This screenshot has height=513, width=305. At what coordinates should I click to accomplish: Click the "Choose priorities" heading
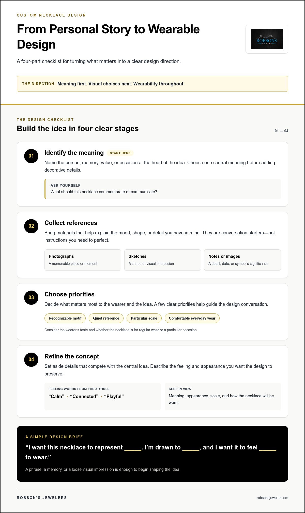point(69,294)
